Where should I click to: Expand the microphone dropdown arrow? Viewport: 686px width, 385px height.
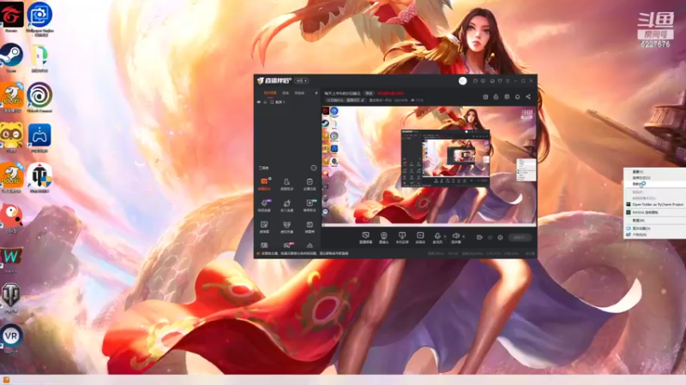point(445,237)
